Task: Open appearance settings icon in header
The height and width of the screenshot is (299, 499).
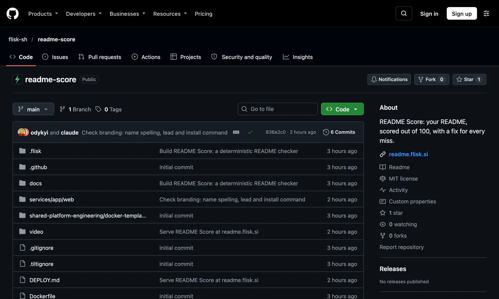Action: [486, 13]
